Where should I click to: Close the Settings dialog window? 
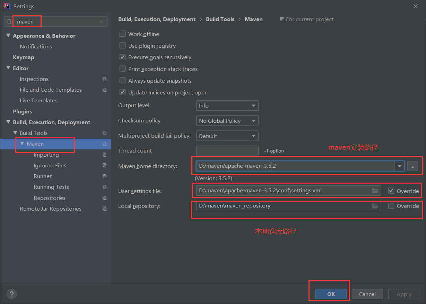[x=416, y=6]
